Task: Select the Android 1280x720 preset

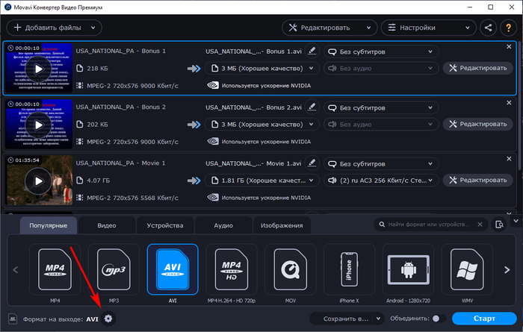Action: (x=408, y=269)
